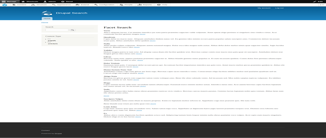This screenshot has width=326, height=138.
Task: Open the Devel gear menu
Action: (67, 2)
